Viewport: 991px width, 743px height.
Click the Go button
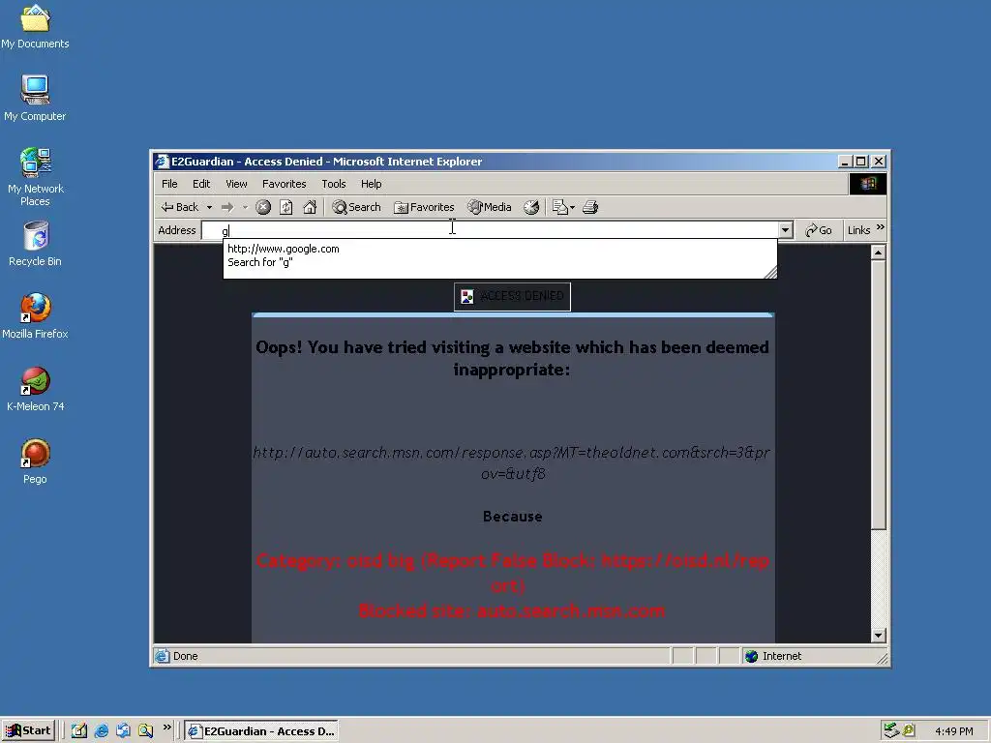coord(819,230)
